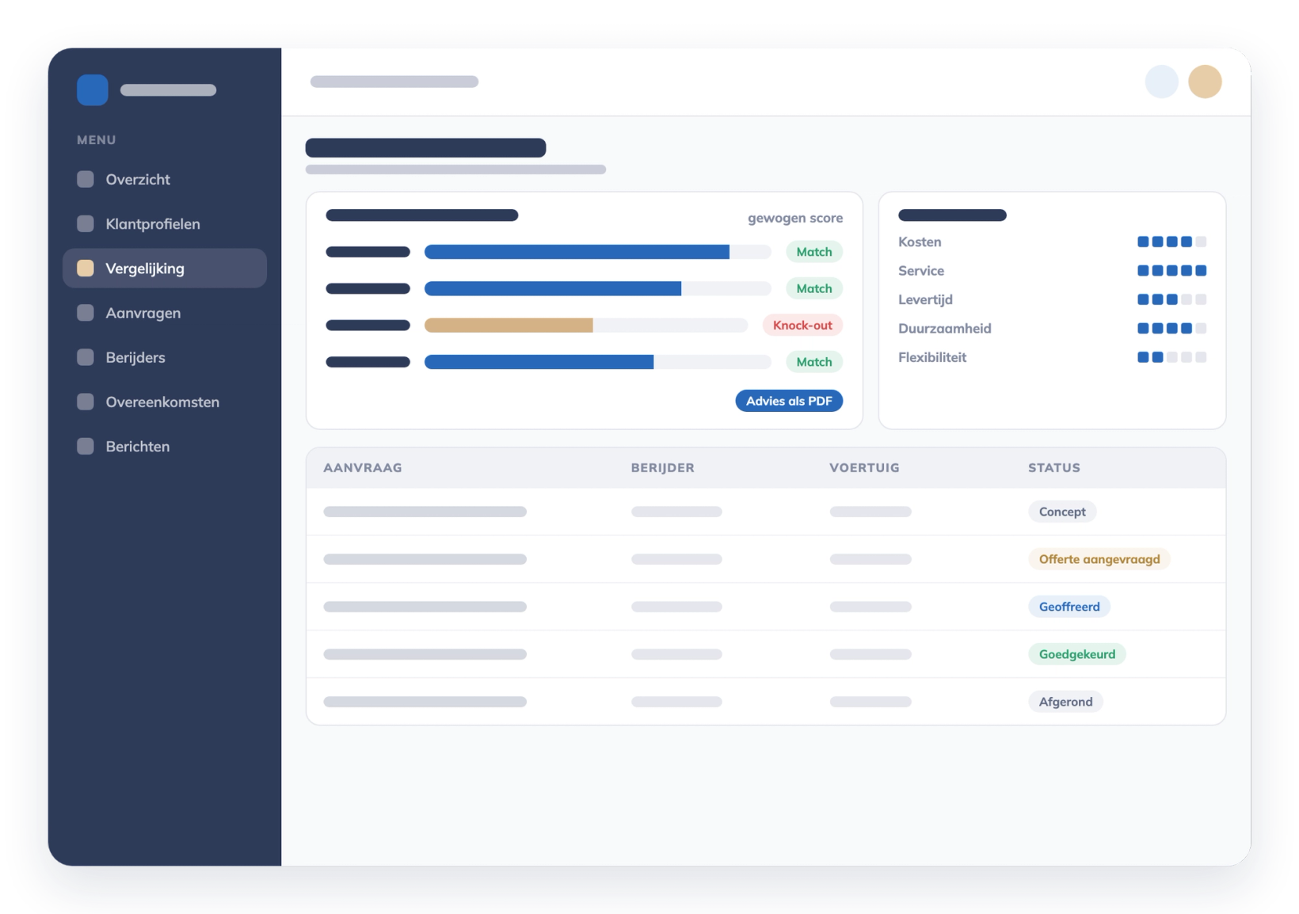Click the highlighted Vergelijking sidebar icon
Screen dimensions: 1299x914
(86, 268)
